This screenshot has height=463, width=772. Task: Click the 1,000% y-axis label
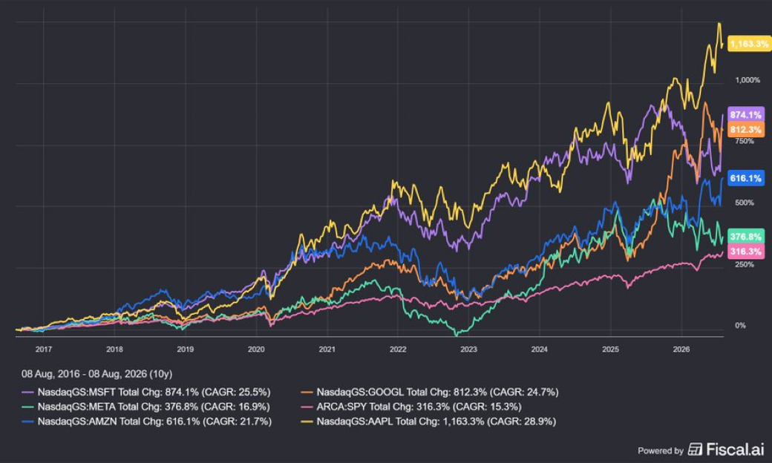[748, 80]
